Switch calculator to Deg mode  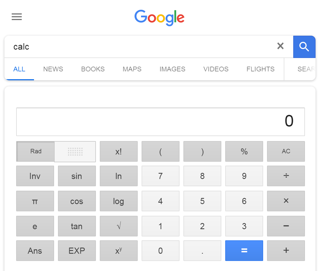[75, 151]
